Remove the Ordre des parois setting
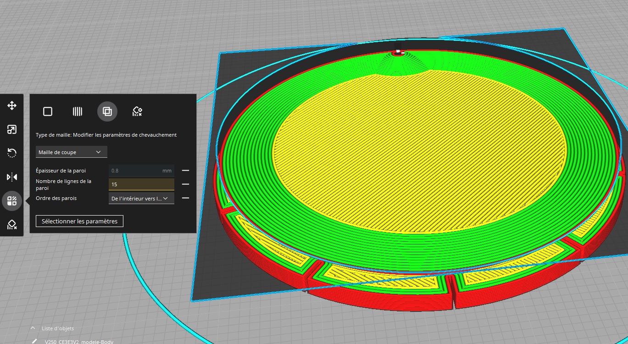 coord(185,198)
